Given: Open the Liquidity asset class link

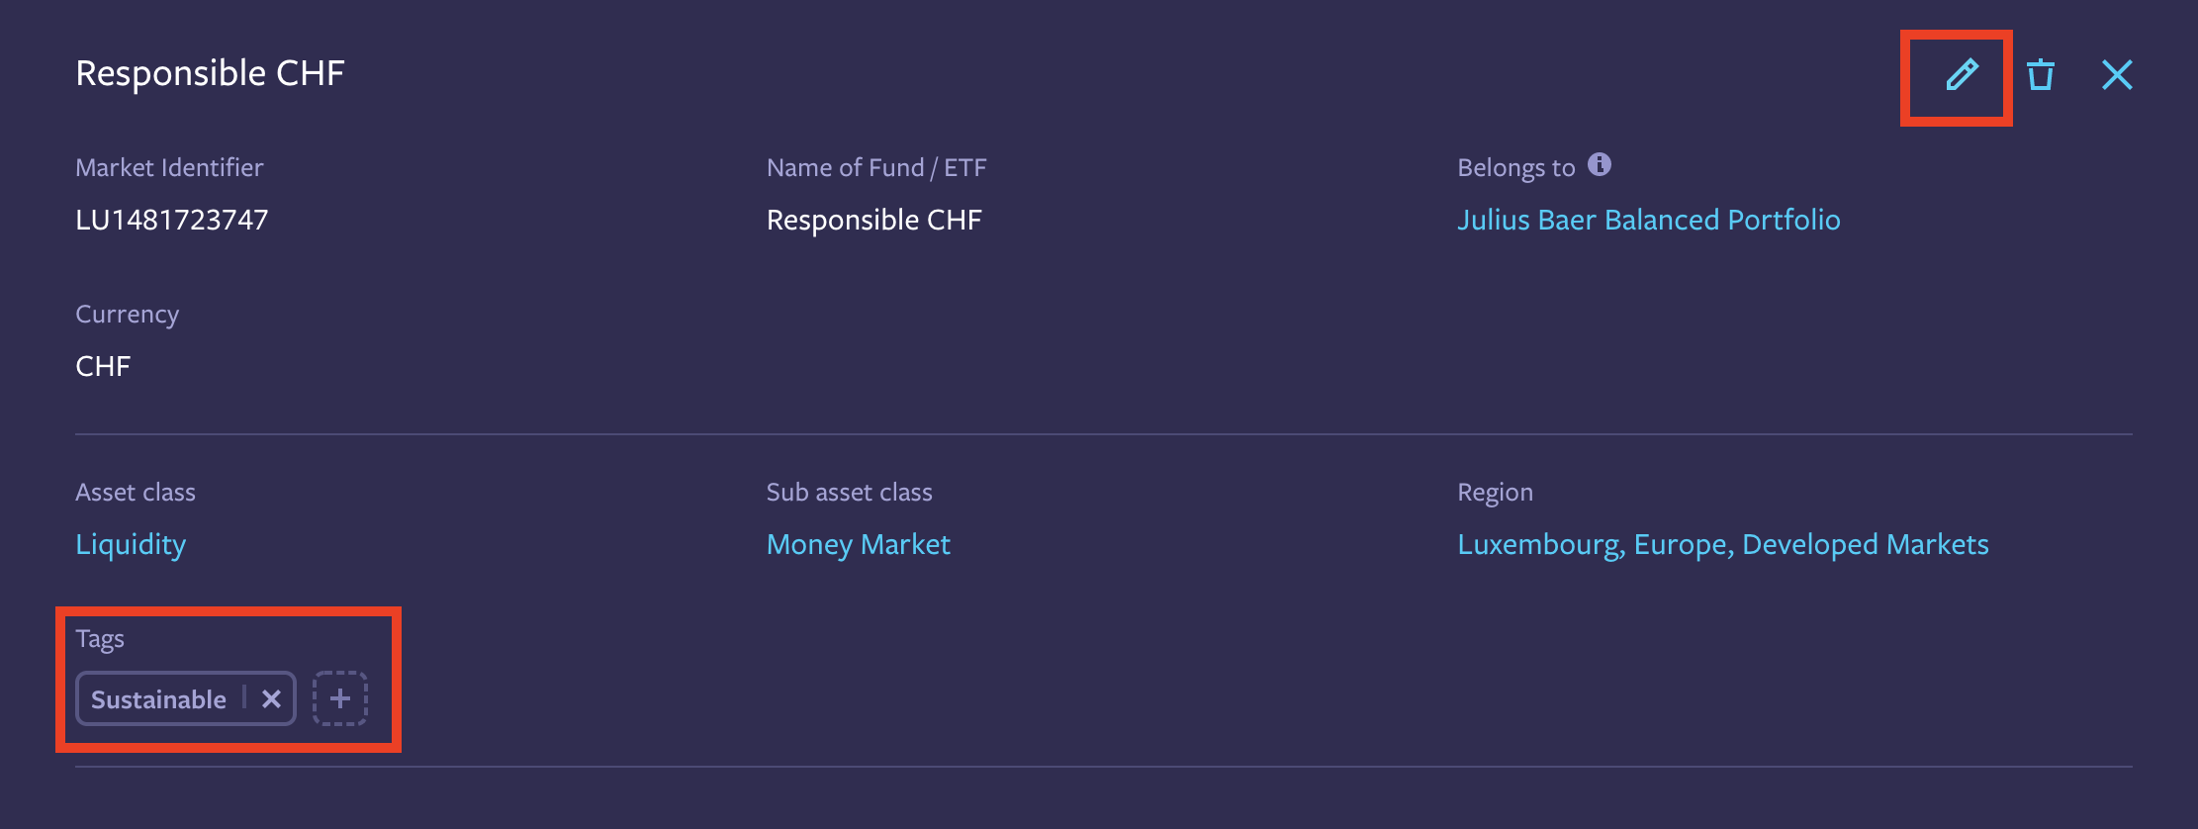Looking at the screenshot, I should click(131, 545).
